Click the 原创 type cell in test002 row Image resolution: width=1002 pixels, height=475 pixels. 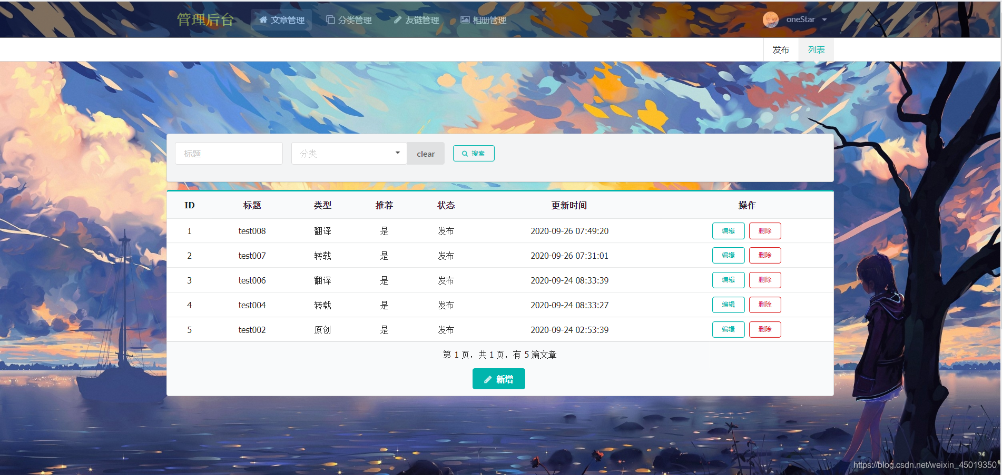[322, 330]
